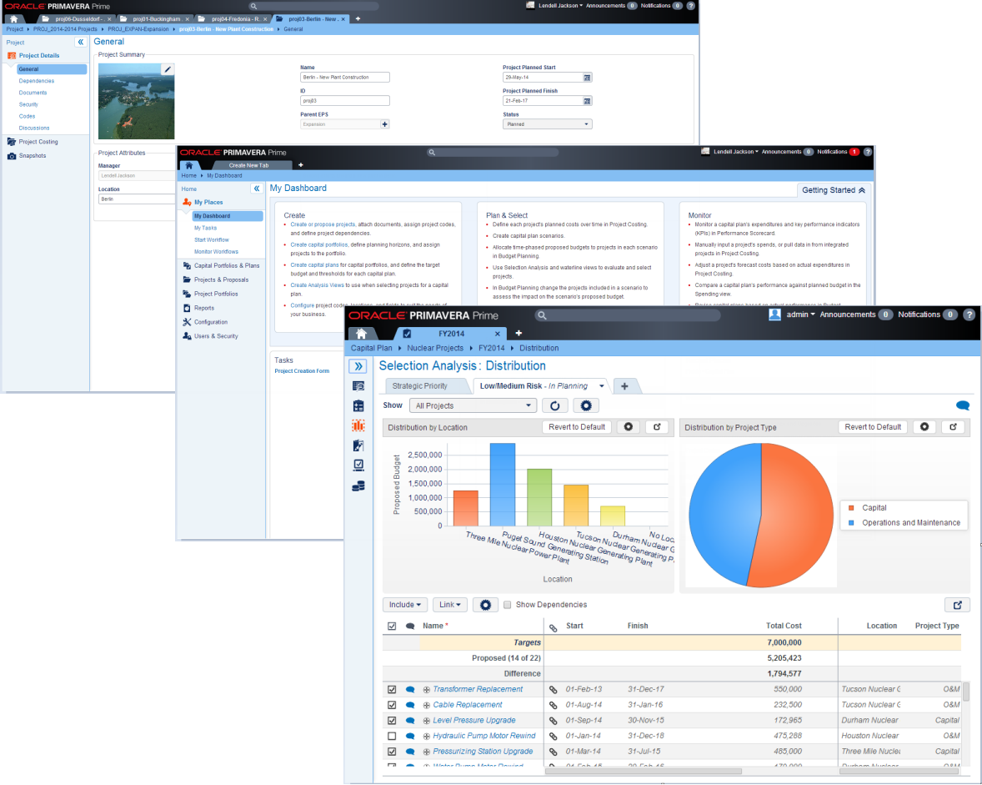Open the Project Planned Finish calendar picker
The height and width of the screenshot is (785, 982).
click(587, 101)
